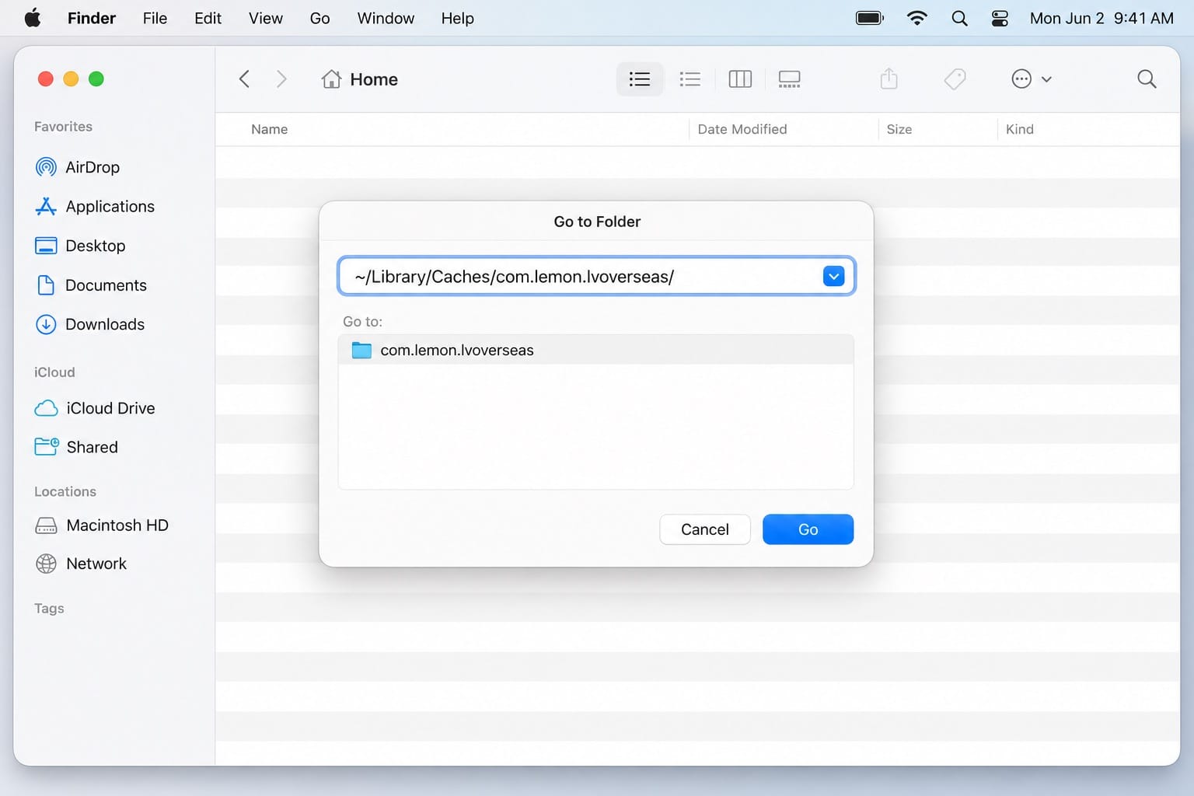Click the Share toolbar icon
The height and width of the screenshot is (796, 1194).
coord(889,79)
